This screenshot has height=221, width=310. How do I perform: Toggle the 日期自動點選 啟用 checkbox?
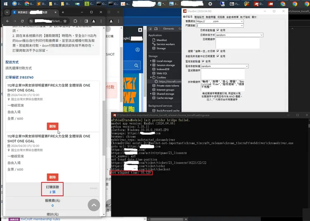tap(218, 30)
